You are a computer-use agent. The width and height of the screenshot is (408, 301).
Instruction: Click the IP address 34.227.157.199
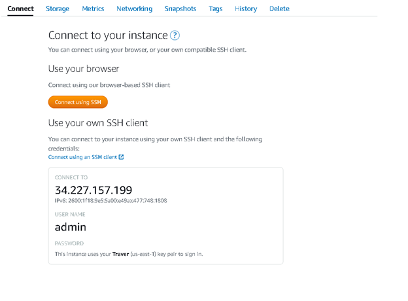93,190
